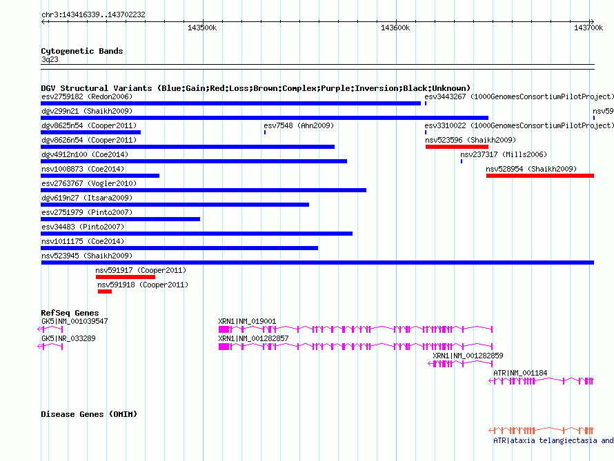Click the XRN1|NM_019001 transcript glyph

pos(355,329)
